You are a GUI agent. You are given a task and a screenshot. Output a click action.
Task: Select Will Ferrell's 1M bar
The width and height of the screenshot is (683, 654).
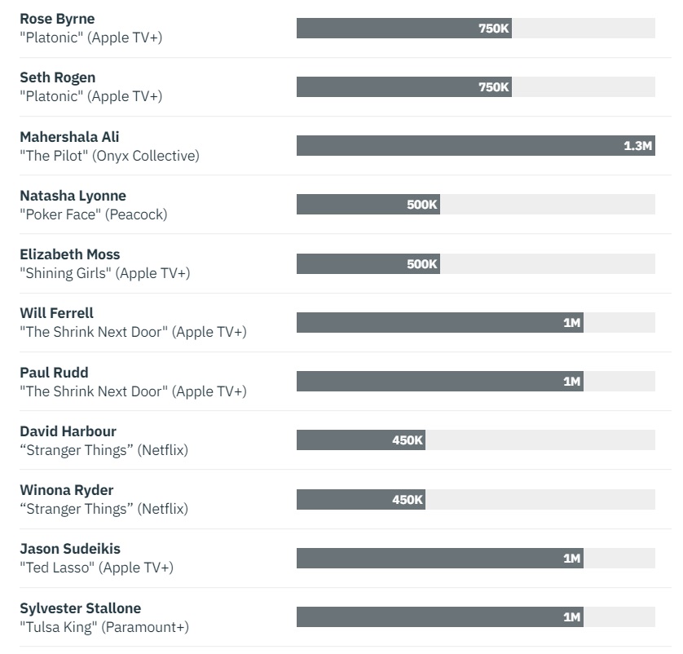440,322
